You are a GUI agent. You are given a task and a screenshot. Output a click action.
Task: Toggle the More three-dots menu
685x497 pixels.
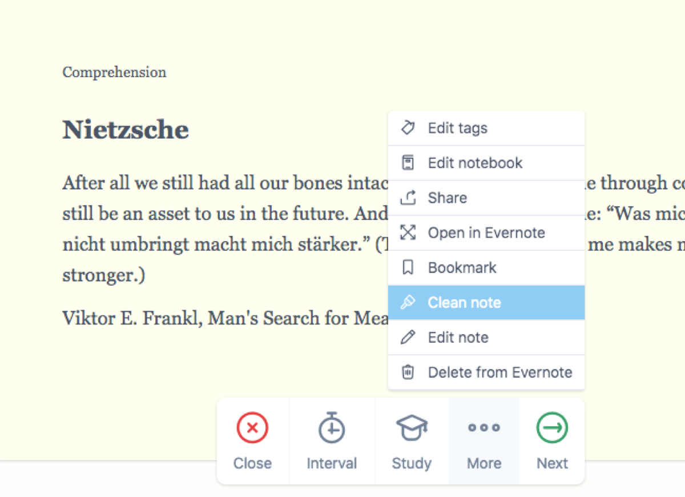pos(484,440)
